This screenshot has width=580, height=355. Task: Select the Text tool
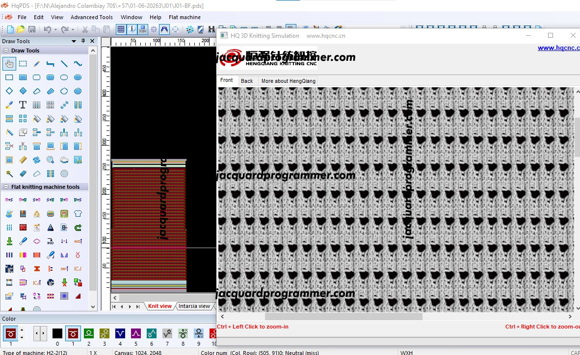pyautogui.click(x=23, y=105)
